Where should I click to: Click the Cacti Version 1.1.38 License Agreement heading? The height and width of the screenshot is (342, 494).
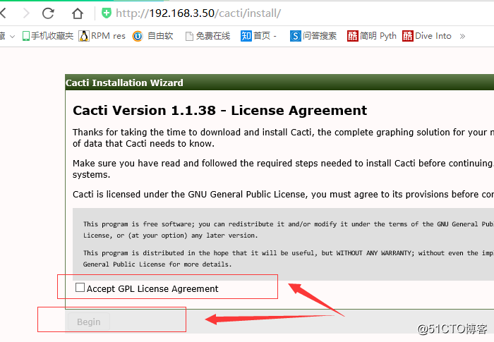click(x=219, y=111)
